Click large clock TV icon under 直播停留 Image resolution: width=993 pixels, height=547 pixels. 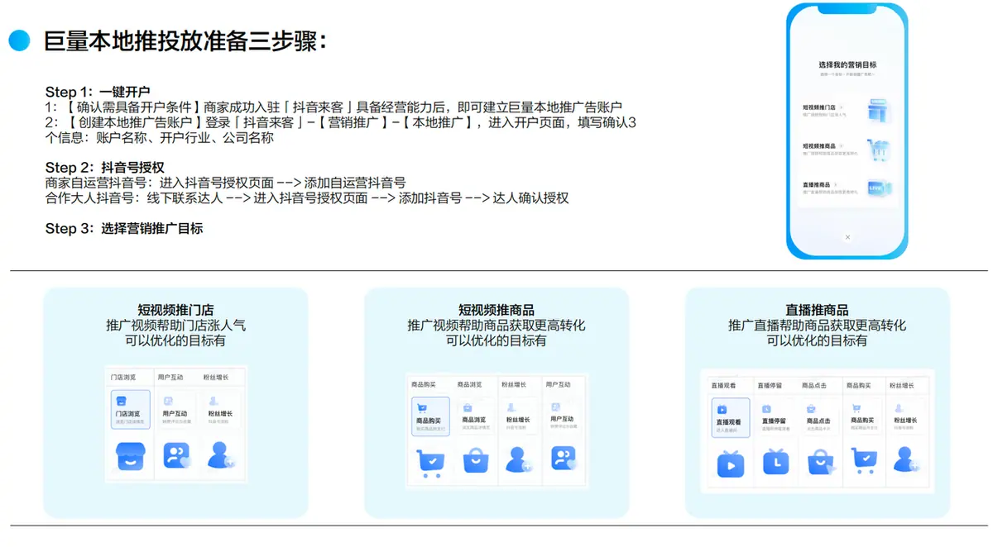(x=775, y=463)
